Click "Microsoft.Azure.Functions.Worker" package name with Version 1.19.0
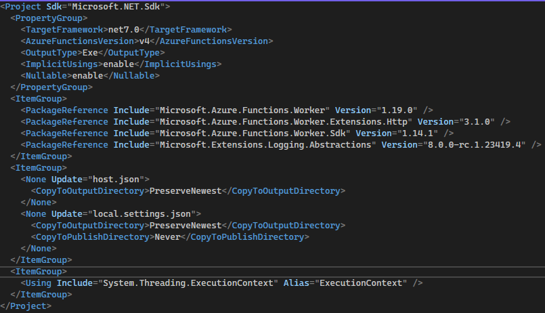Viewport: 545px width, 313px height. (242, 110)
